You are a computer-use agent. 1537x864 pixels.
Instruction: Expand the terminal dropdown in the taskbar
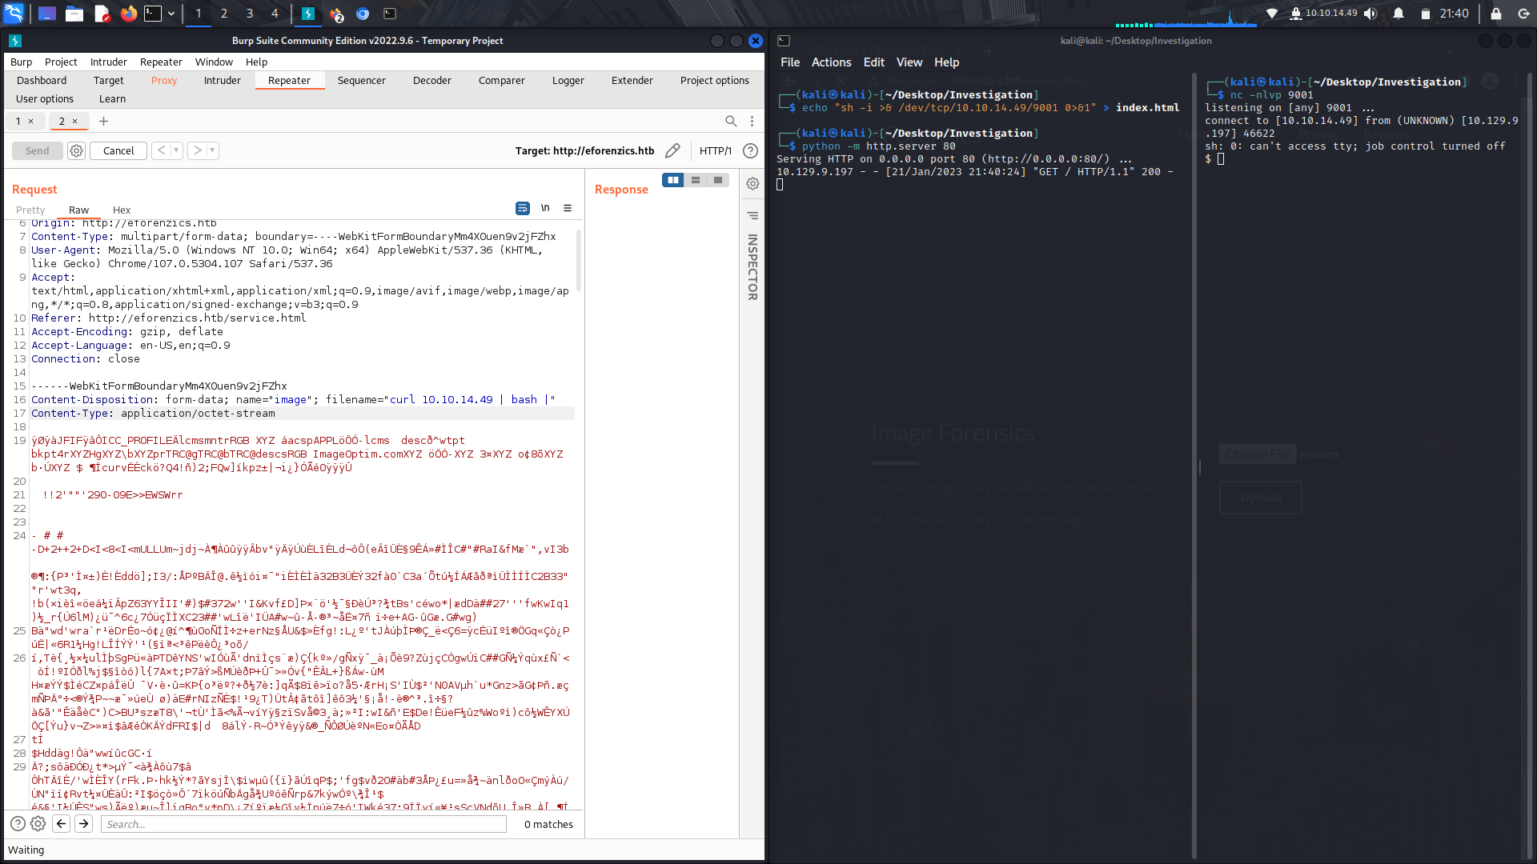coord(171,14)
